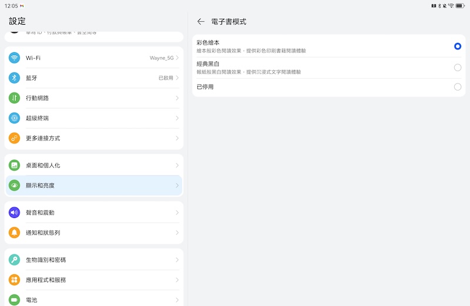The height and width of the screenshot is (306, 470).
Task: Click the purple 聲音和震動 speaker icon
Action: point(15,213)
